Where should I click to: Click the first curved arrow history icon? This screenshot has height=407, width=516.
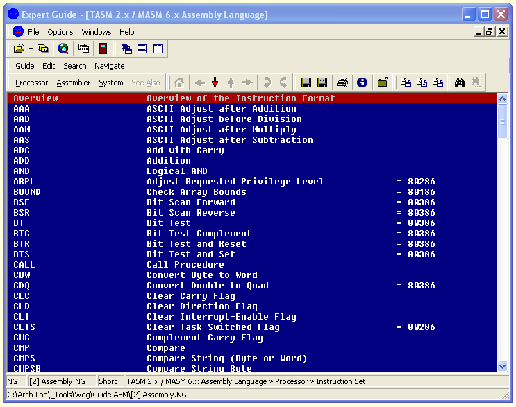(x=267, y=83)
